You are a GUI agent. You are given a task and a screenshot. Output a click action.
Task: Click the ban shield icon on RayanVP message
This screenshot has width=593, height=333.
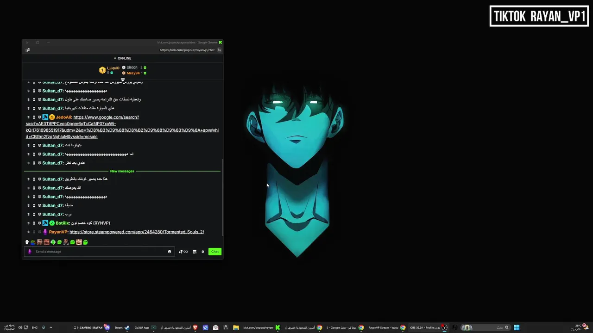[x=39, y=232]
